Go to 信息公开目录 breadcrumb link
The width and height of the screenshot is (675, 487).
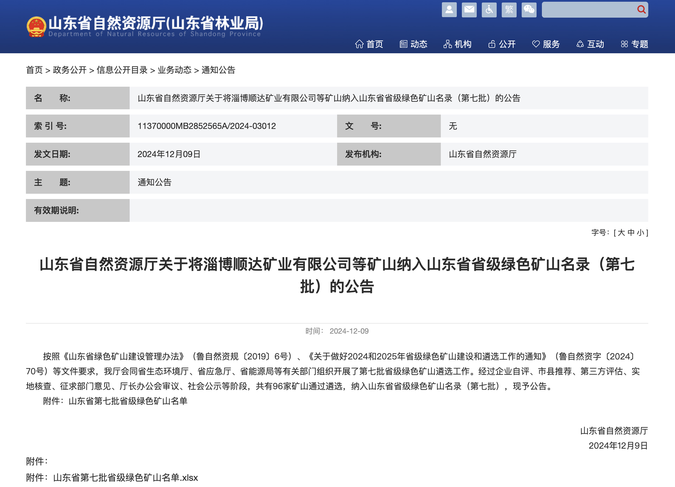click(x=122, y=70)
